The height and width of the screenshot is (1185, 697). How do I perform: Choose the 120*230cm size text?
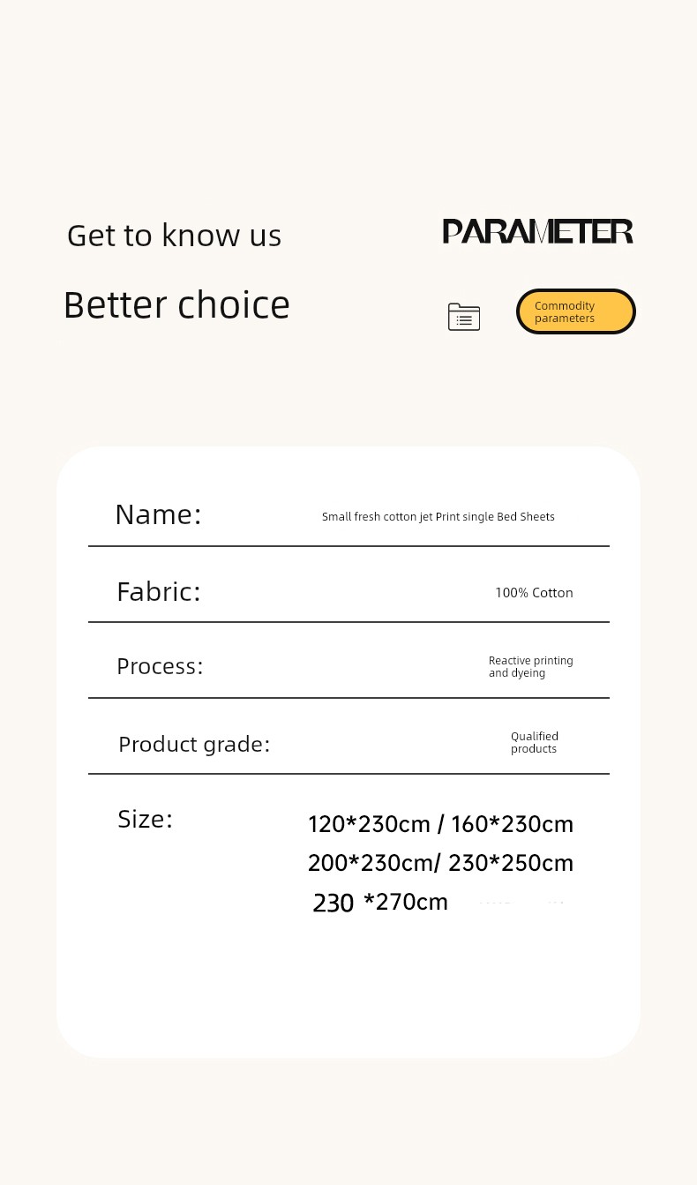369,824
